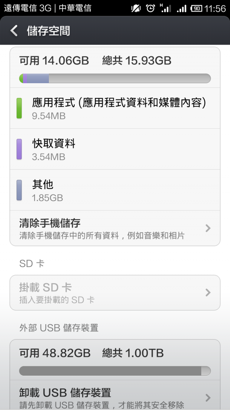Open chevron beside 掛載 SD 卡

coord(208,292)
